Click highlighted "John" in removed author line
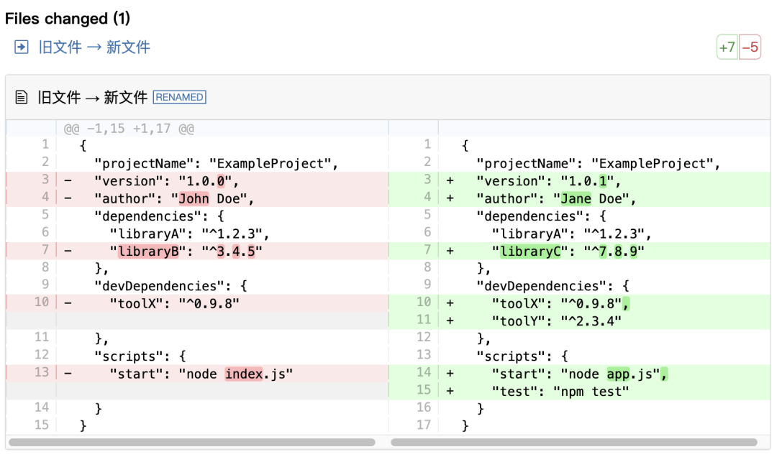Image resolution: width=777 pixels, height=457 pixels. tap(194, 198)
